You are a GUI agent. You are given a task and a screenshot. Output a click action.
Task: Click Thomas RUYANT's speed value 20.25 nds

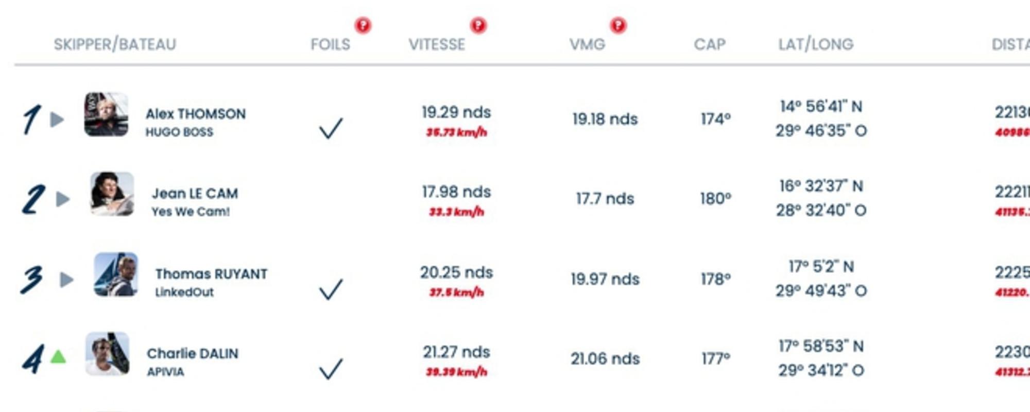(456, 272)
